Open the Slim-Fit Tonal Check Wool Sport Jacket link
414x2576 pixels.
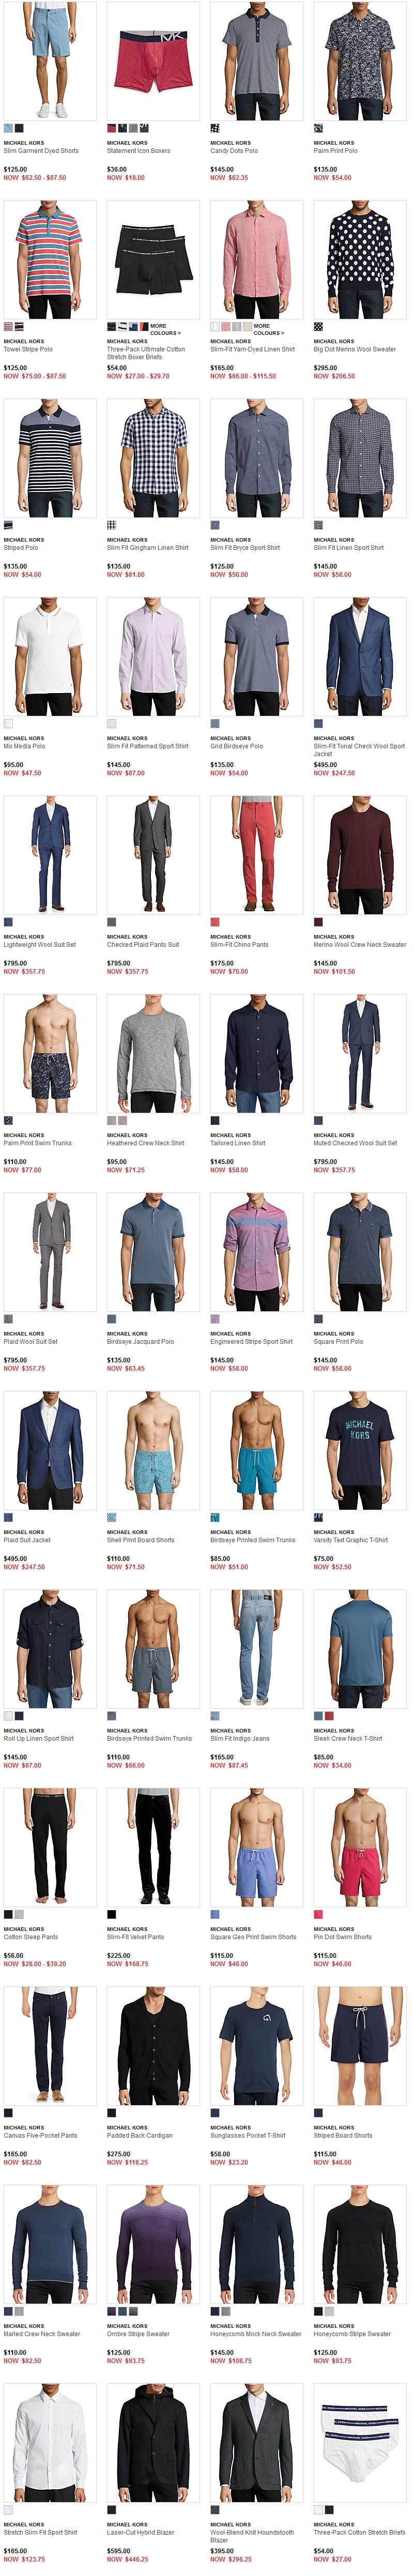click(359, 750)
